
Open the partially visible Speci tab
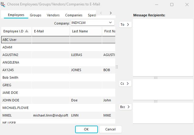[x=92, y=15]
